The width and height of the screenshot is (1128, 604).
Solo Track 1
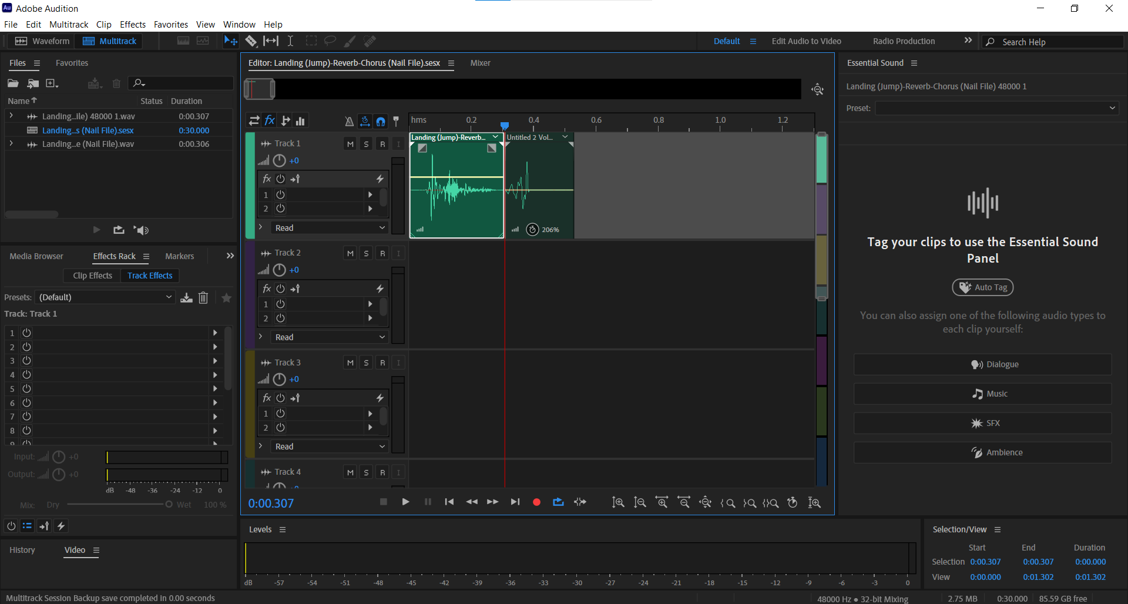[366, 144]
